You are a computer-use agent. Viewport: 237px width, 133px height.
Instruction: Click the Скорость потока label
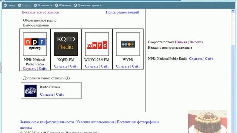[x=161, y=42]
